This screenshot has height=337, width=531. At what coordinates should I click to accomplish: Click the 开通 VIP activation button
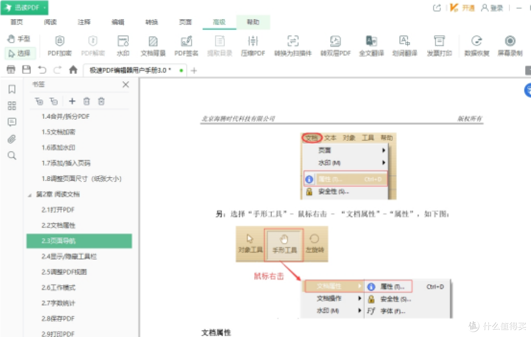pos(463,8)
